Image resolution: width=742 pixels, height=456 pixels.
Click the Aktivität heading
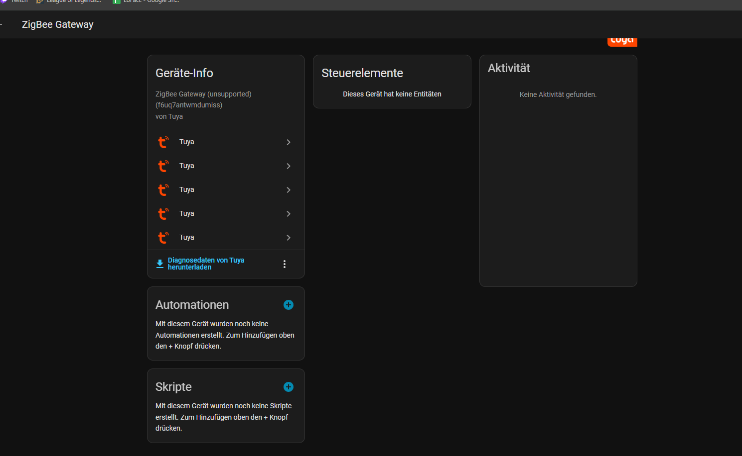(509, 68)
